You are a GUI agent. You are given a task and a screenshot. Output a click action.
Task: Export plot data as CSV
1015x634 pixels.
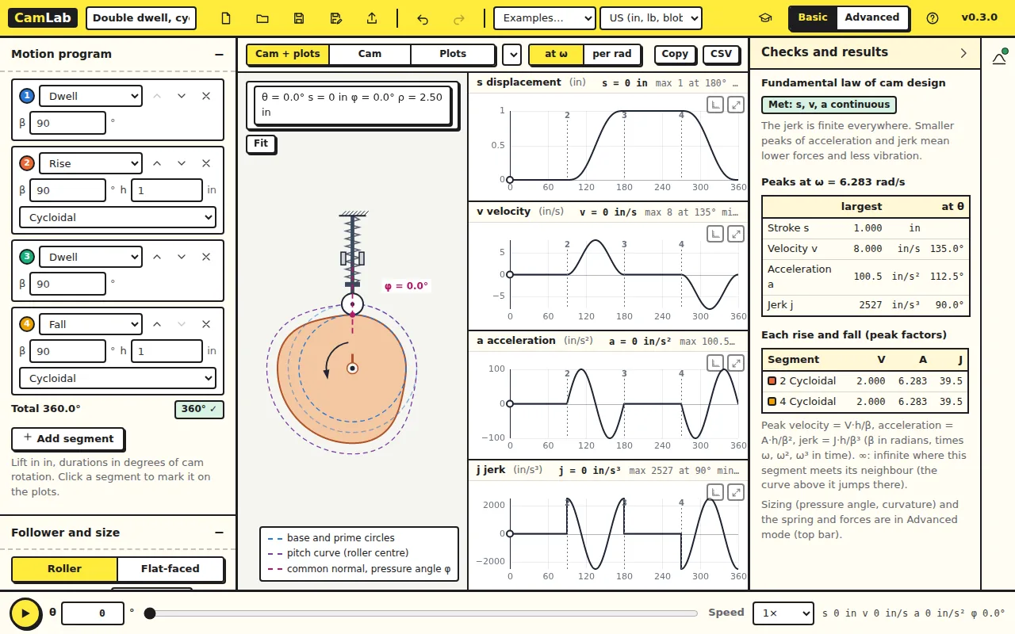tap(721, 54)
